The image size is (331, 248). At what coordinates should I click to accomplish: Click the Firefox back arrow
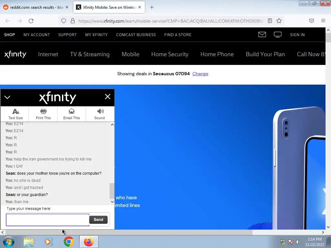pyautogui.click(x=8, y=21)
